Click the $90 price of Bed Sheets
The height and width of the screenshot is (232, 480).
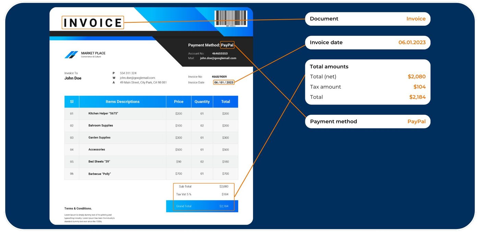pyautogui.click(x=179, y=162)
